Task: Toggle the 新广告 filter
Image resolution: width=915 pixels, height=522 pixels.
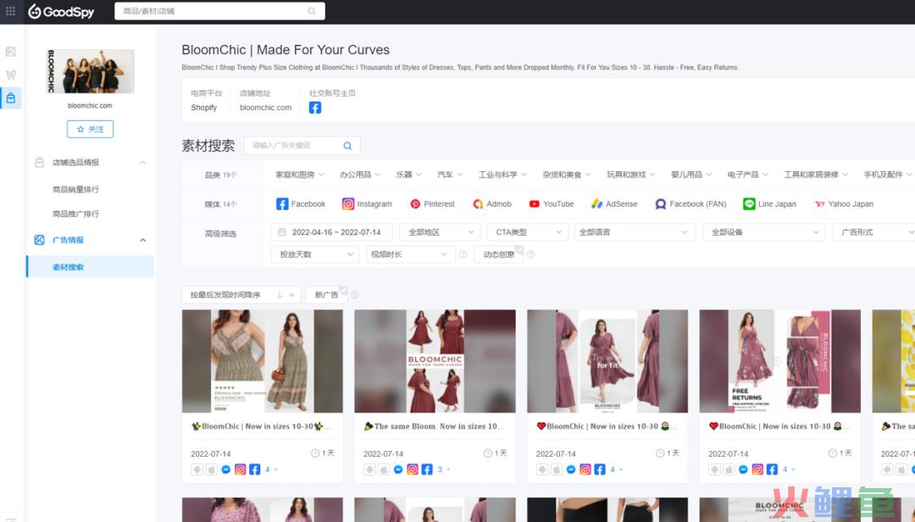Action: [327, 295]
